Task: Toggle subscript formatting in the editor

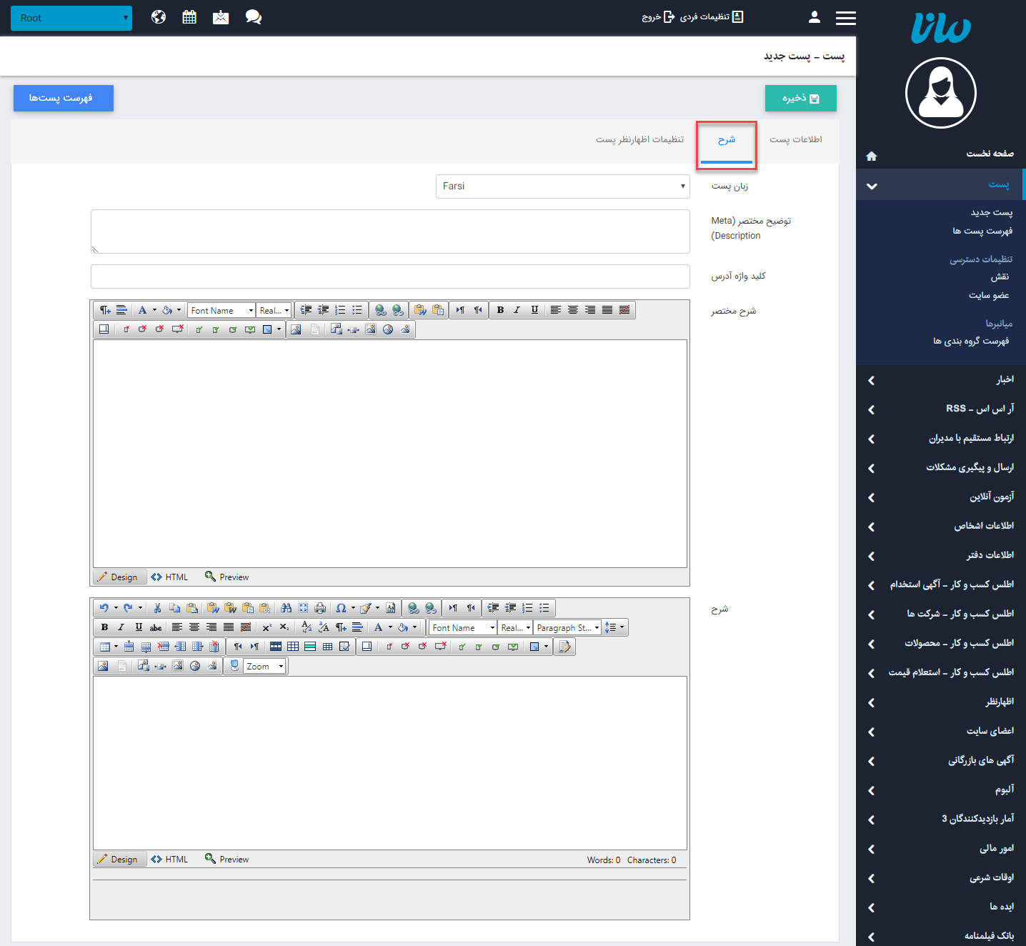Action: pyautogui.click(x=284, y=627)
